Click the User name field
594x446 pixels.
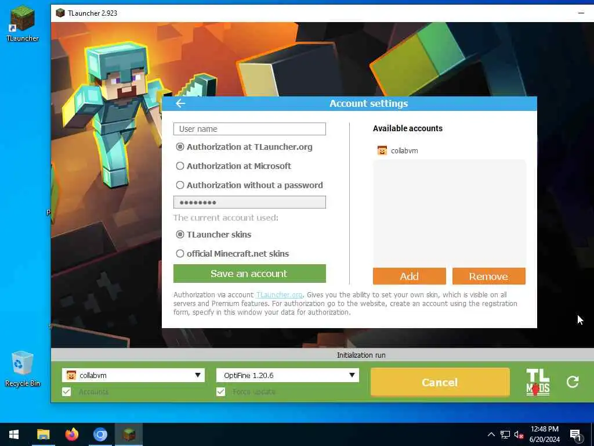point(249,129)
